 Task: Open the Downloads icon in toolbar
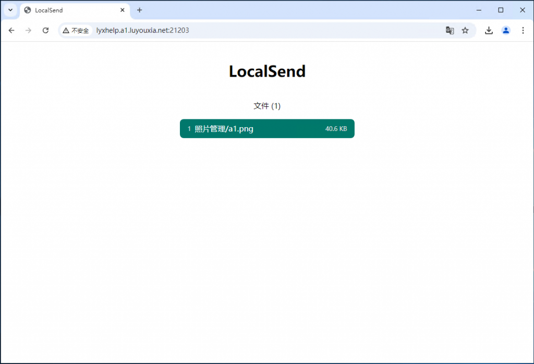[489, 30]
